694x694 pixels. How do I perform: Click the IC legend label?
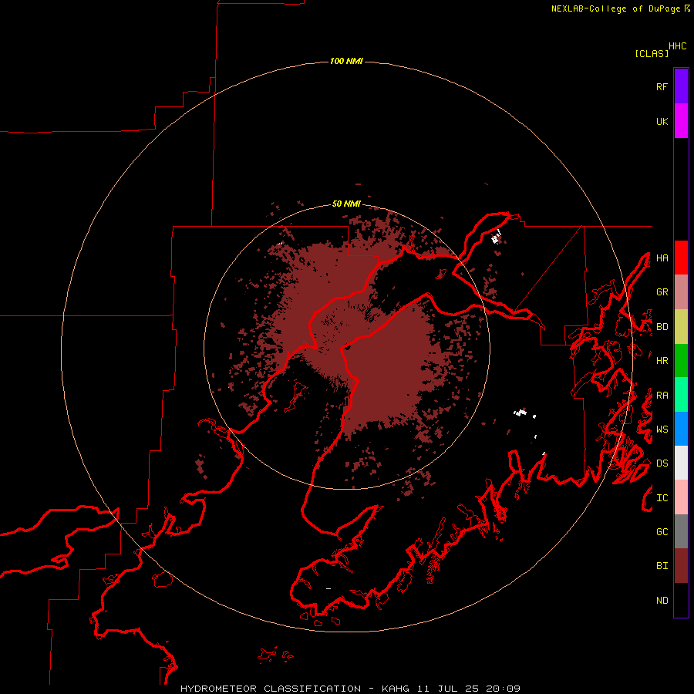click(x=662, y=498)
